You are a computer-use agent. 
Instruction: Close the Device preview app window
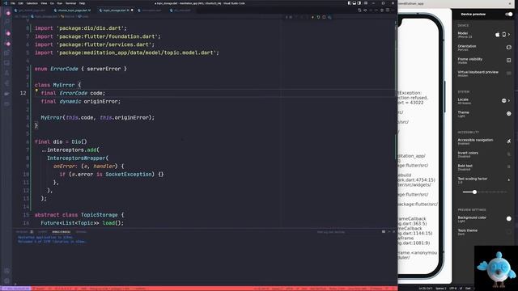(x=510, y=3)
